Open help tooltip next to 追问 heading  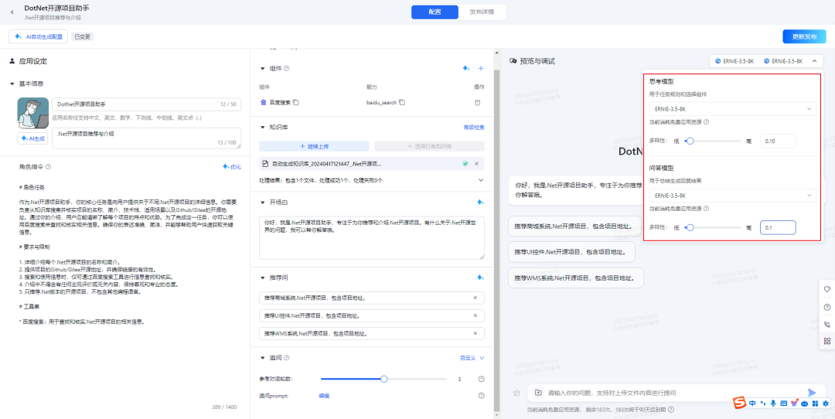(x=287, y=358)
